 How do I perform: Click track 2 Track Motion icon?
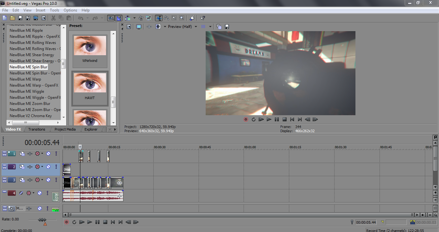click(x=22, y=167)
